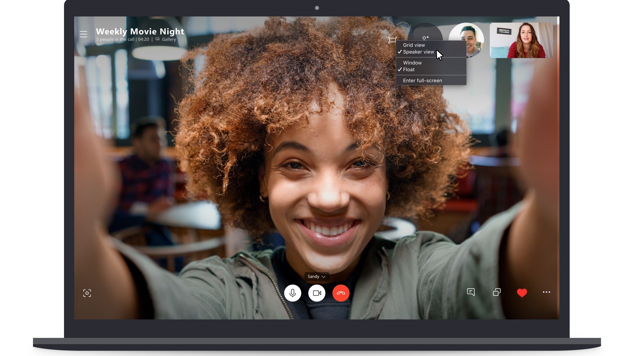Click the Weekly Movie Night title

[140, 31]
